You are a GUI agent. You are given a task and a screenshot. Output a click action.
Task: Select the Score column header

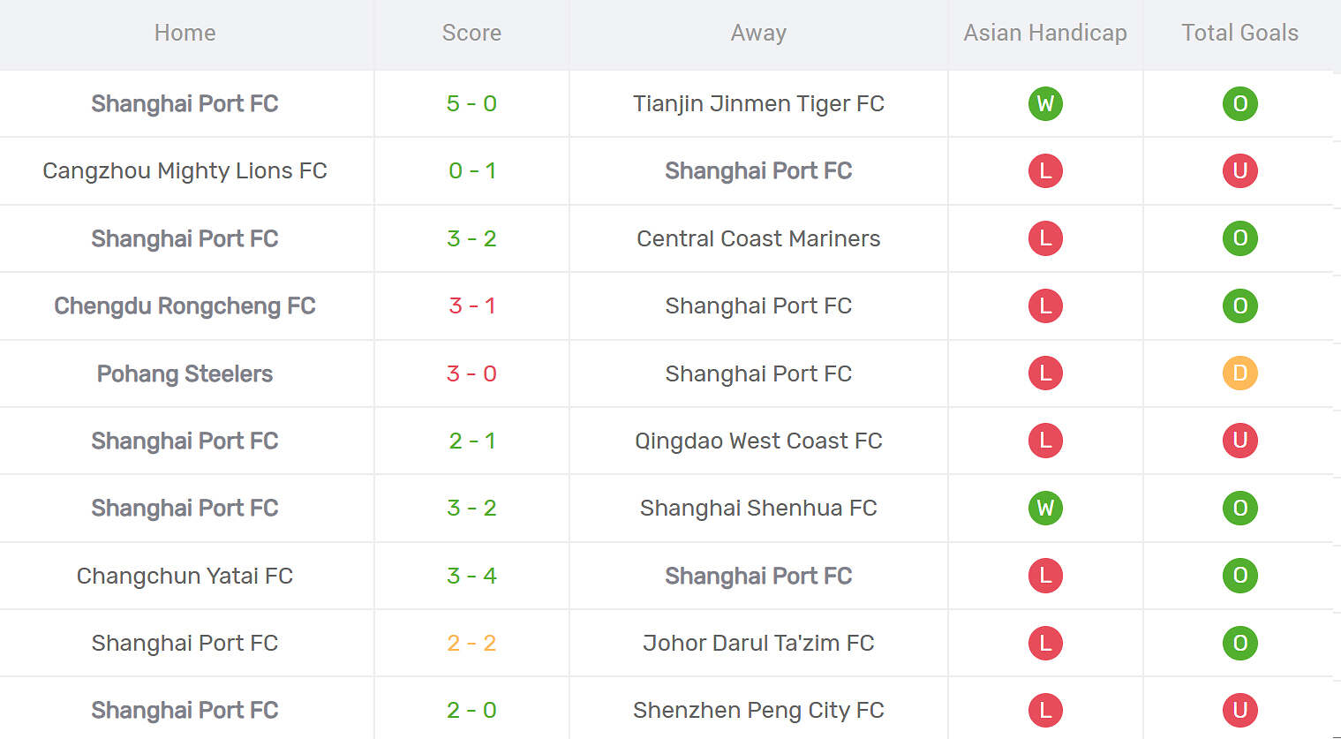[x=471, y=33]
